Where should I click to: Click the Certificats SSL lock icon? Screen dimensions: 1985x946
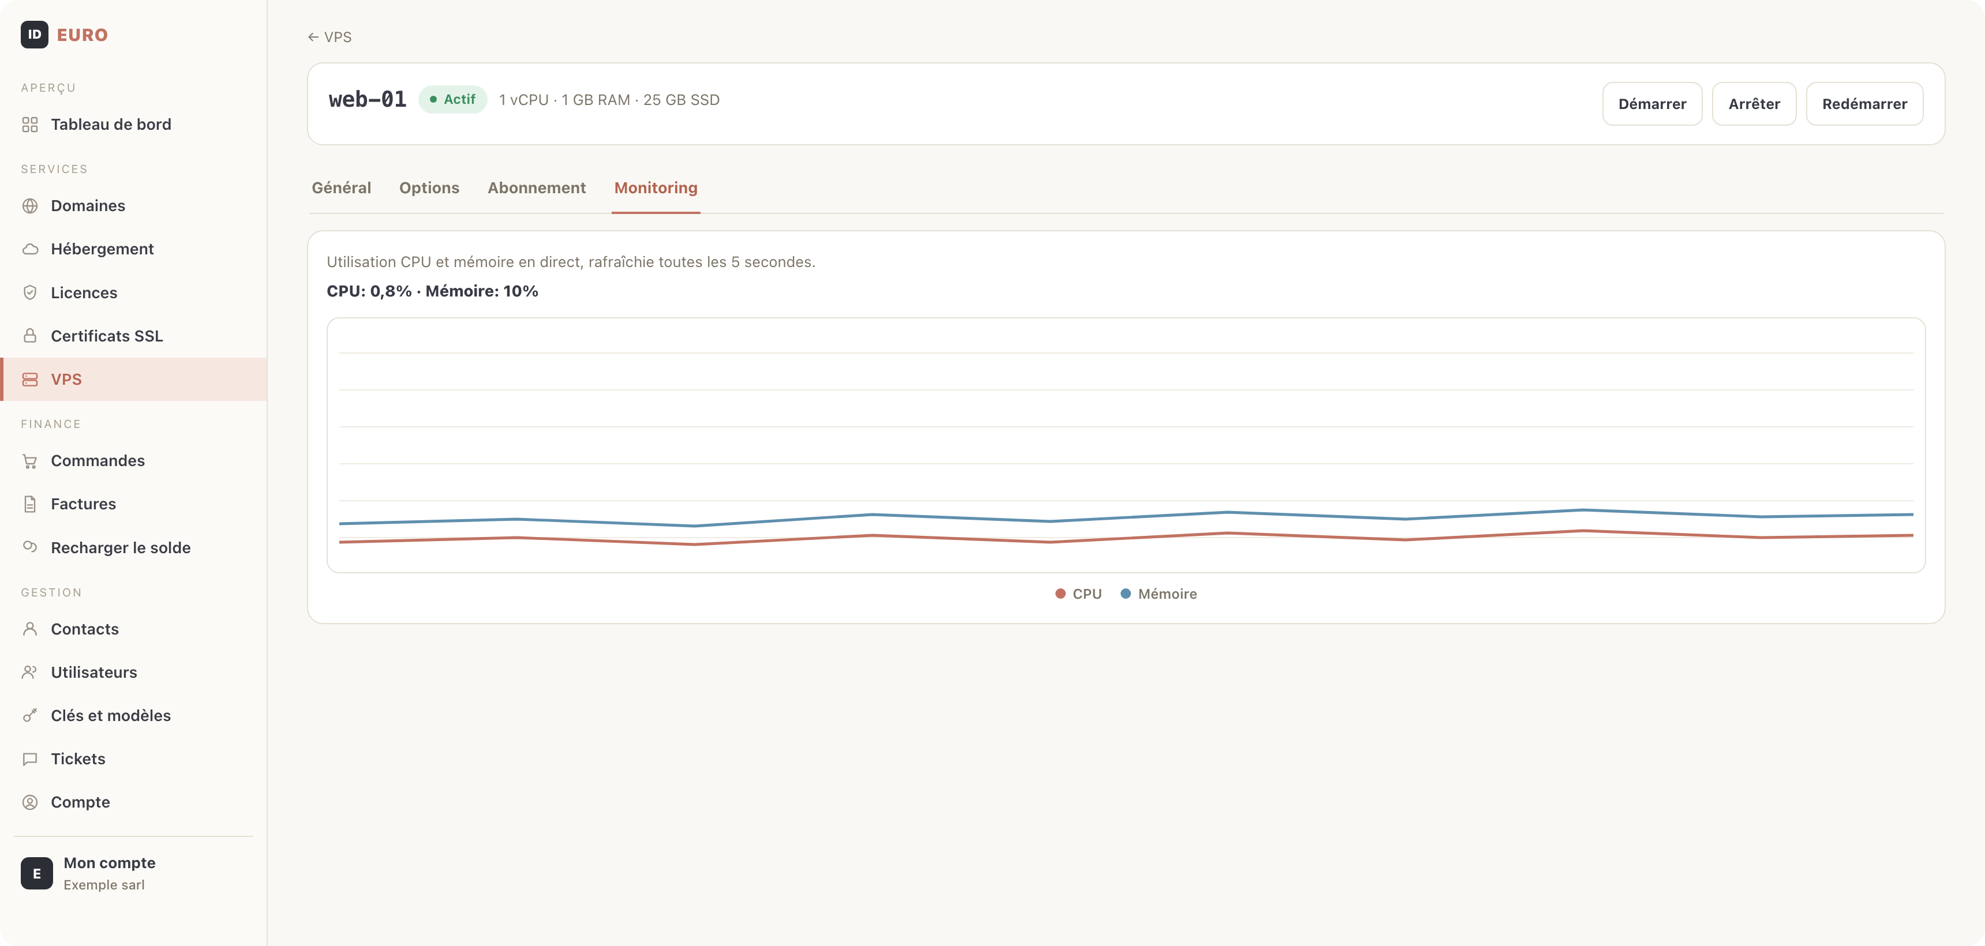pos(30,336)
